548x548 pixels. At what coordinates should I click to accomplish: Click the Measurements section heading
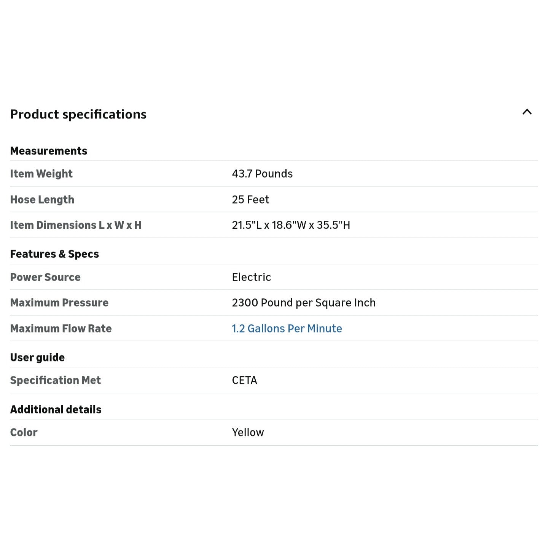49,151
